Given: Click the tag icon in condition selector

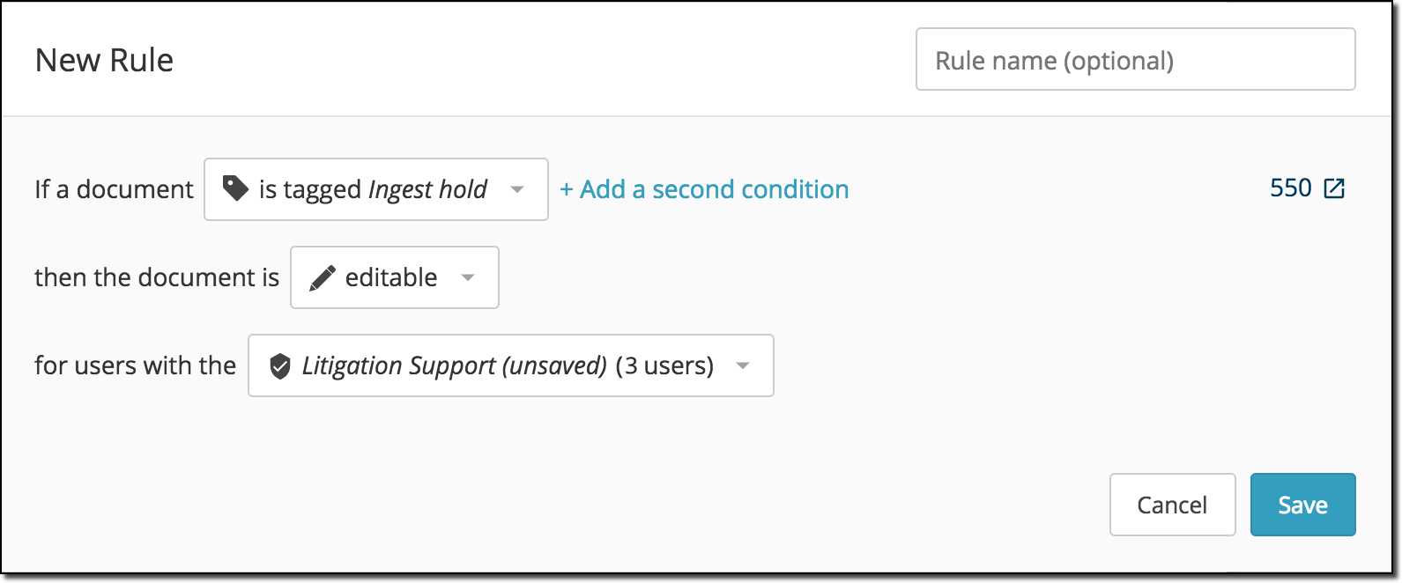Looking at the screenshot, I should tap(235, 188).
